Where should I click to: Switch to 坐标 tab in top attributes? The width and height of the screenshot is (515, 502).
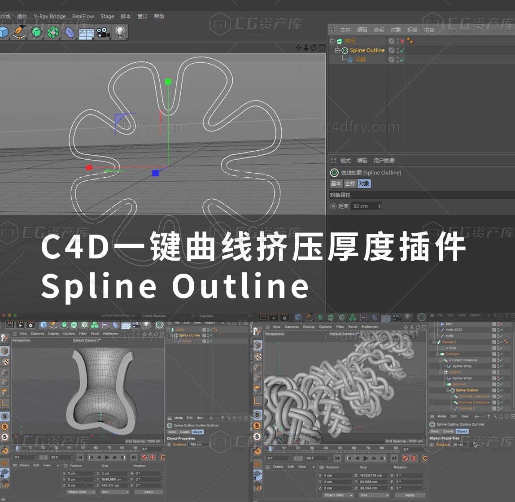click(x=350, y=183)
